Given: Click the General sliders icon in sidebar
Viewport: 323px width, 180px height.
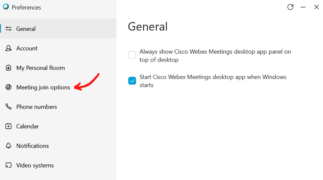Looking at the screenshot, I should 8,29.
